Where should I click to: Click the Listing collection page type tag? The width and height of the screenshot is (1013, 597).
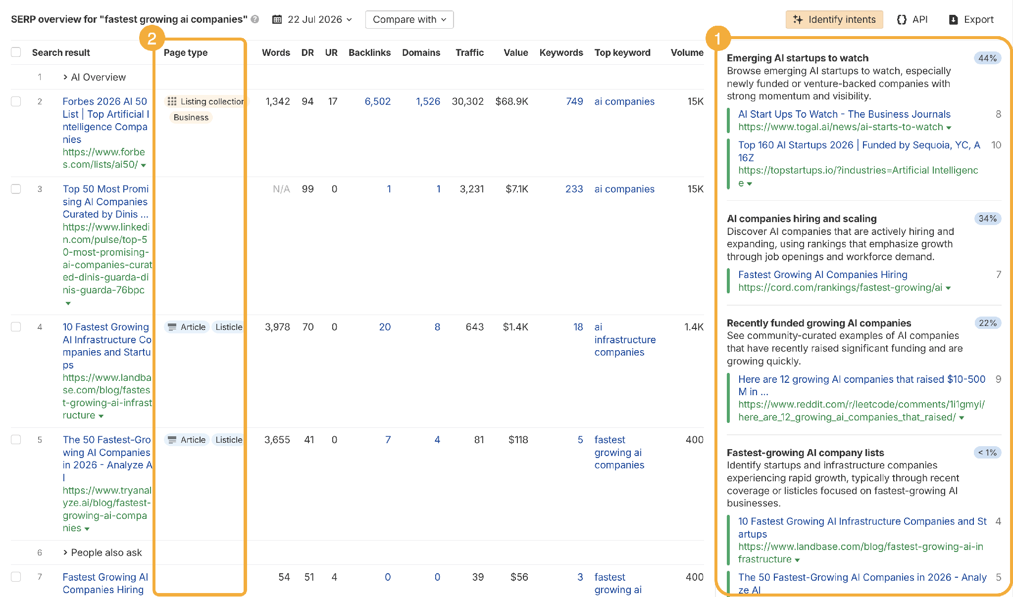tap(205, 101)
